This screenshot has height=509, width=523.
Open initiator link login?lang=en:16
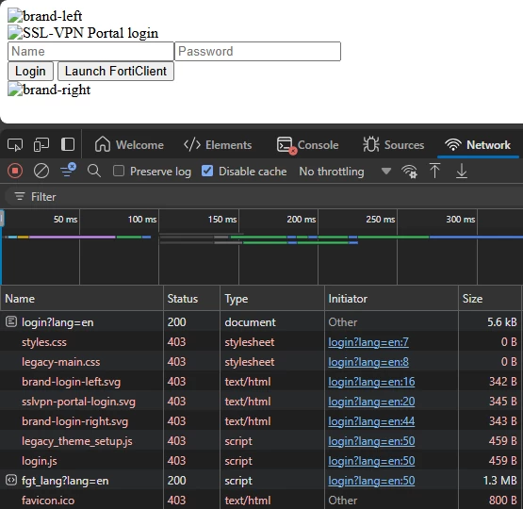coord(371,382)
